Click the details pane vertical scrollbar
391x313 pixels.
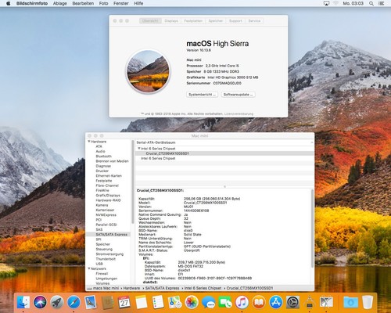tap(312, 228)
